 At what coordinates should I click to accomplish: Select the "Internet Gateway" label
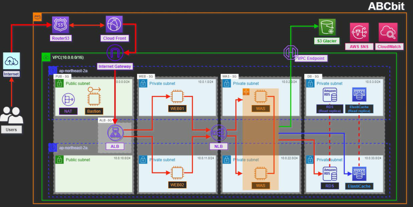[x=115, y=66]
